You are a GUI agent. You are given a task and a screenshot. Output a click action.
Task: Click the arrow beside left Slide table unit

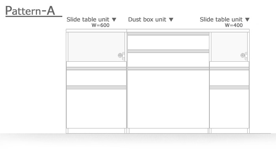tap(114, 20)
